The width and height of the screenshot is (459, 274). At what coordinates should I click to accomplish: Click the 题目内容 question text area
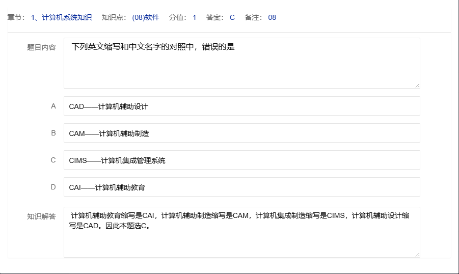click(x=241, y=63)
